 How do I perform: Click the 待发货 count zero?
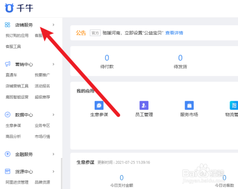[180, 58]
